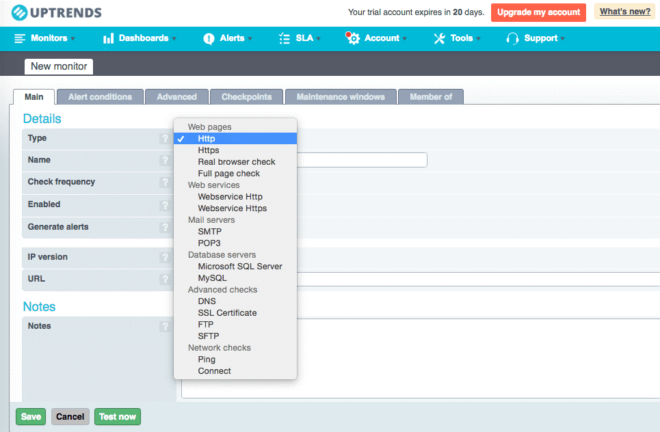Open the Advanced tab

176,97
